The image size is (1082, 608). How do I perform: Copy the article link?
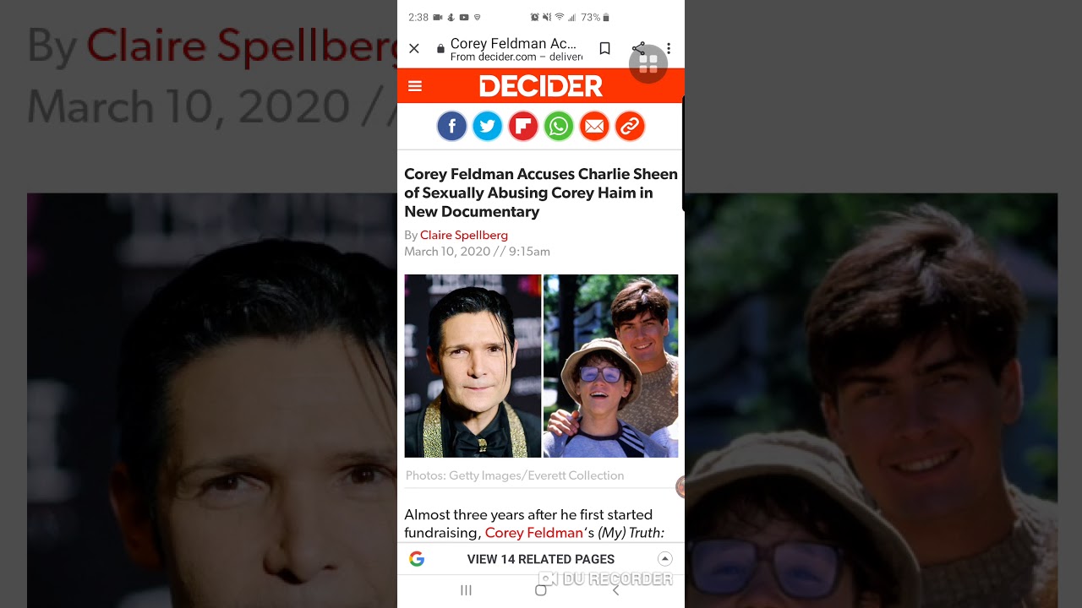point(630,127)
